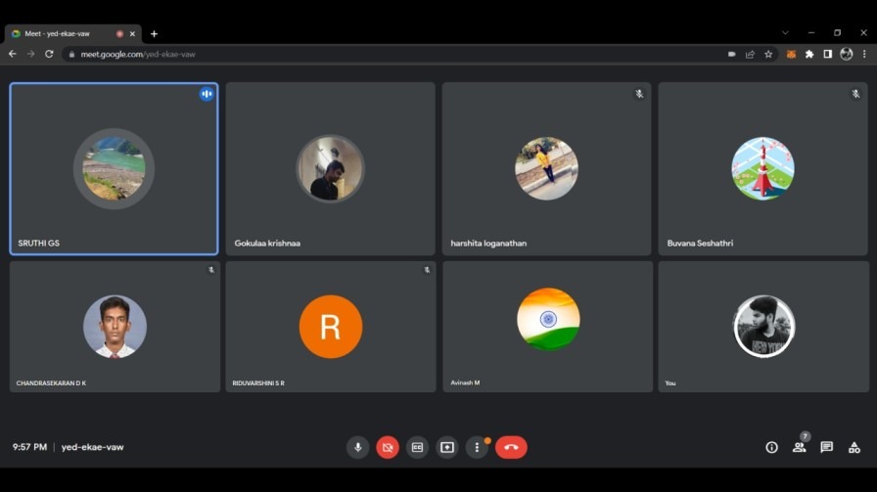Click the Gokulaa krishnaa video tile
Image resolution: width=877 pixels, height=492 pixels.
(x=330, y=168)
